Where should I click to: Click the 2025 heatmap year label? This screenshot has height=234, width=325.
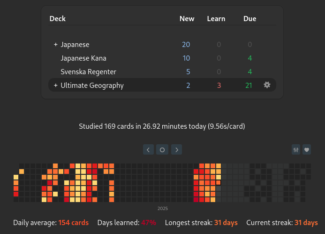pyautogui.click(x=163, y=209)
